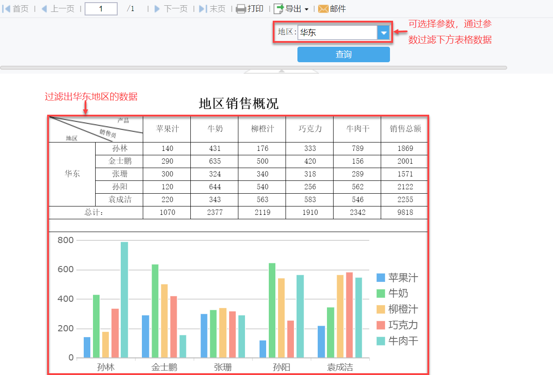Viewport: 553px width, 375px height.
Task: Click the 袁成洁 chart axis label
Action: tap(340, 367)
